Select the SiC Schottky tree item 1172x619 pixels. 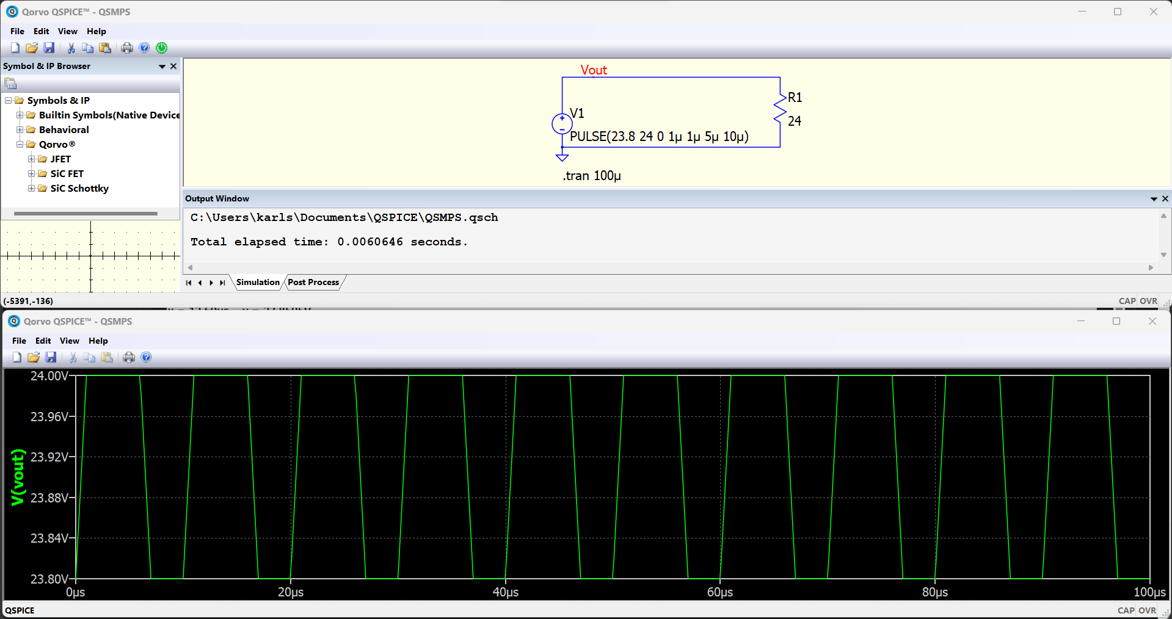(79, 188)
